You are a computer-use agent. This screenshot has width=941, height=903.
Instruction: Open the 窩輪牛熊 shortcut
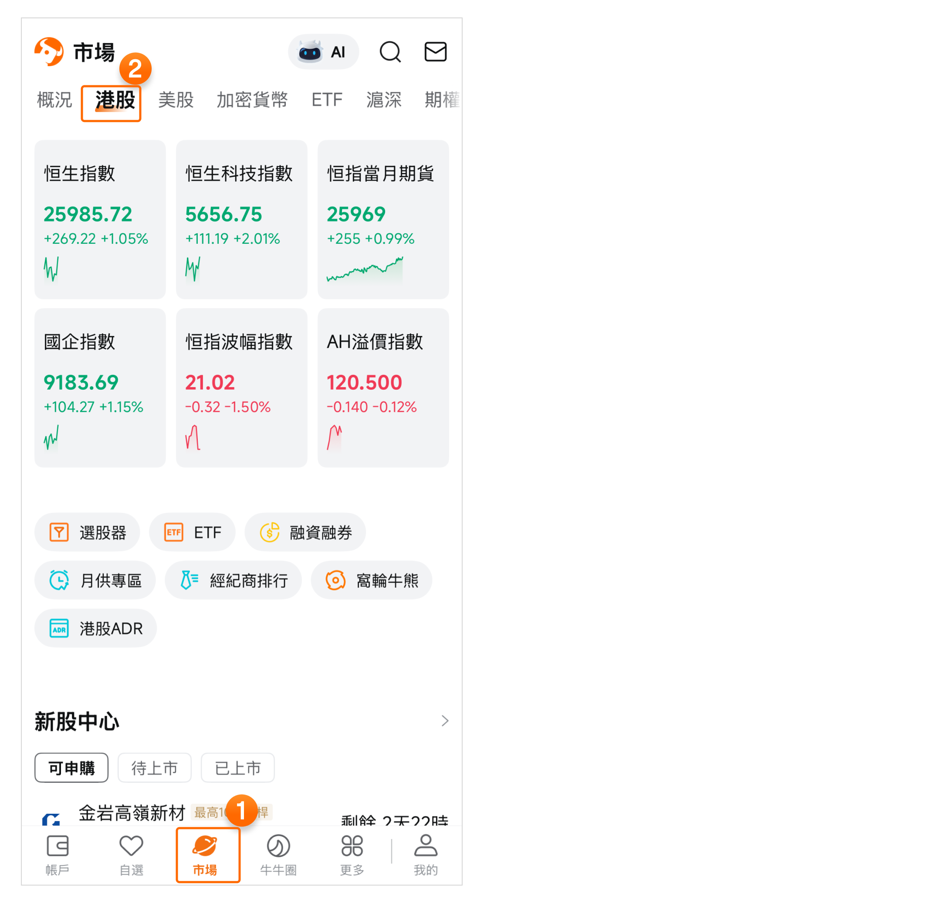pos(371,580)
